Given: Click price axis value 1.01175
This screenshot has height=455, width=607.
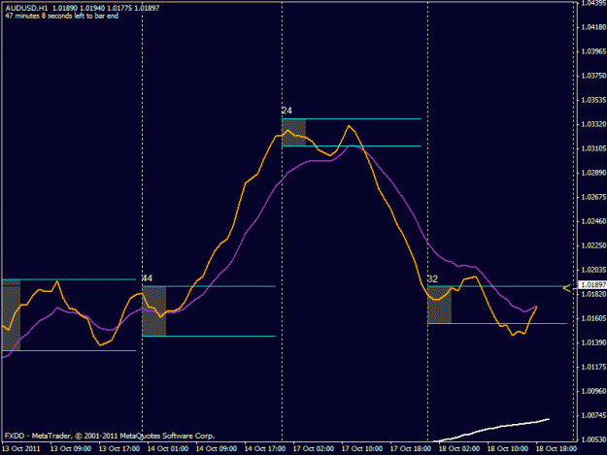Looking at the screenshot, I should tap(593, 367).
